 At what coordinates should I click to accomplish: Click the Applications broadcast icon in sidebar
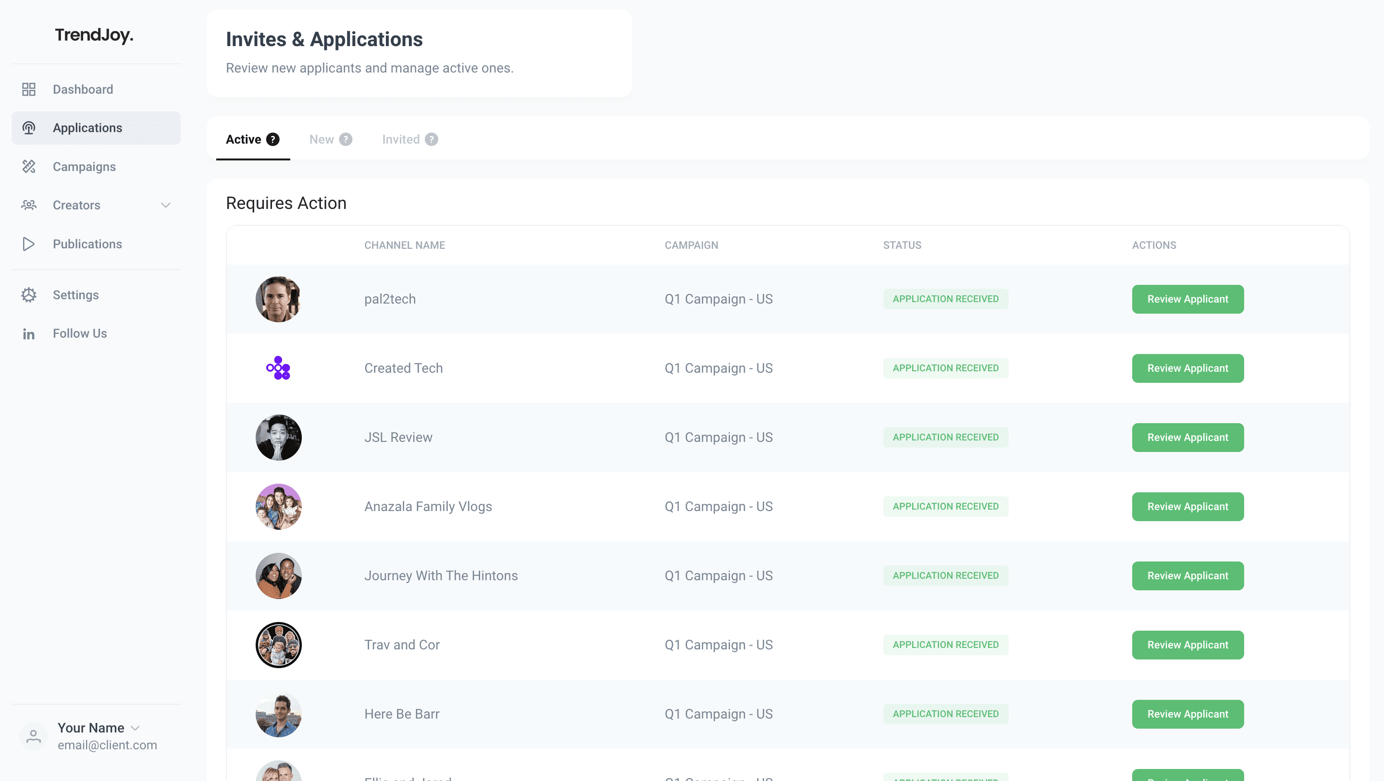[x=28, y=128]
